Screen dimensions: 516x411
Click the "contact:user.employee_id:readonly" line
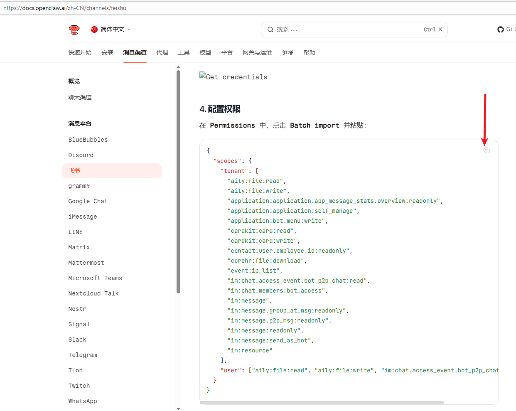tap(290, 251)
